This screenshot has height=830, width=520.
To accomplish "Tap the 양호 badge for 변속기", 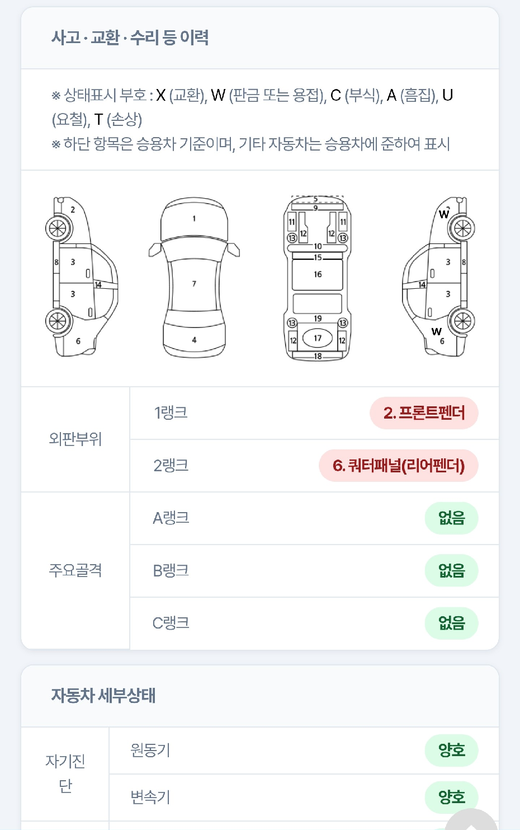I will tap(451, 797).
